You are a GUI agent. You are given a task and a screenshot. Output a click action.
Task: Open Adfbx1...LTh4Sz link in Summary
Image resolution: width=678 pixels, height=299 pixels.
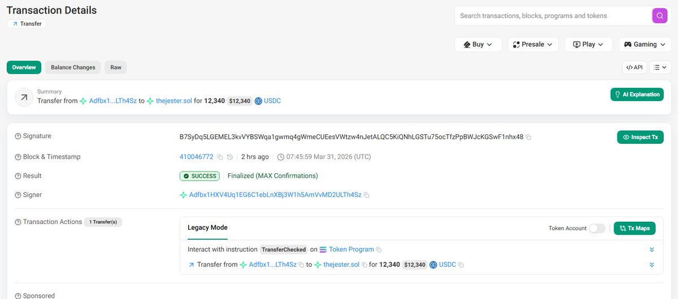pos(112,101)
